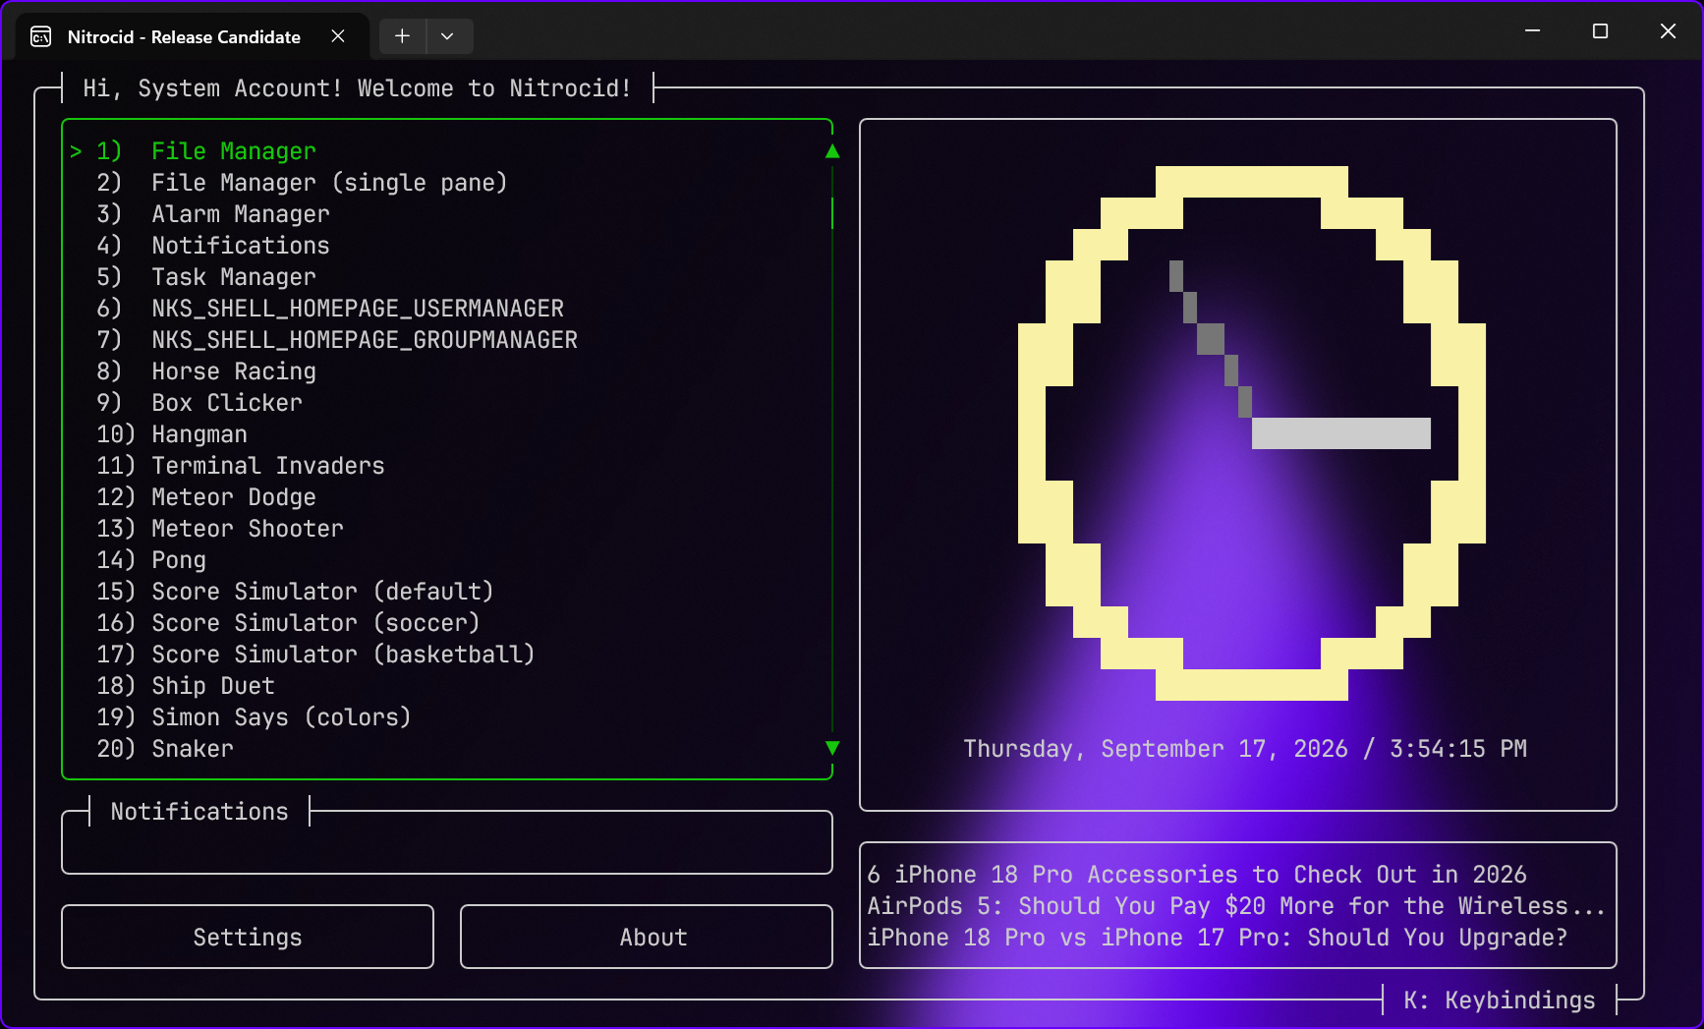Select the File Manager entry

tap(234, 151)
